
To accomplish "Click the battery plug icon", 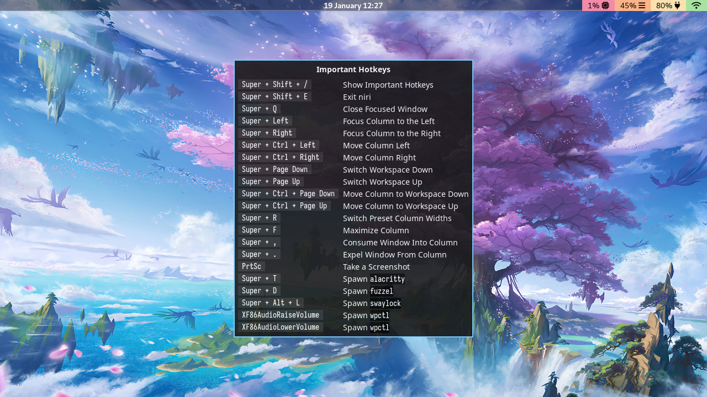I will click(x=677, y=6).
